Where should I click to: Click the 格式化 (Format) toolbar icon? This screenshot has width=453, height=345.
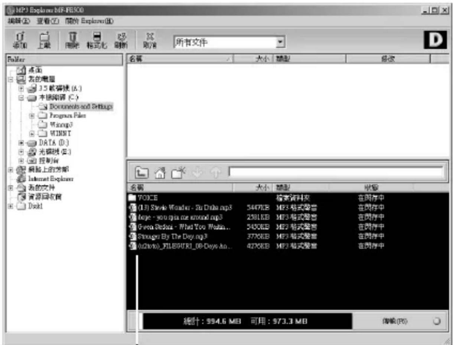click(97, 40)
